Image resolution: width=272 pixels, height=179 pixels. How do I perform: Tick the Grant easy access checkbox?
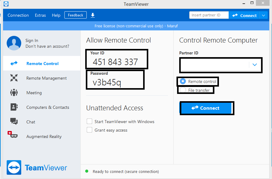tap(89, 130)
